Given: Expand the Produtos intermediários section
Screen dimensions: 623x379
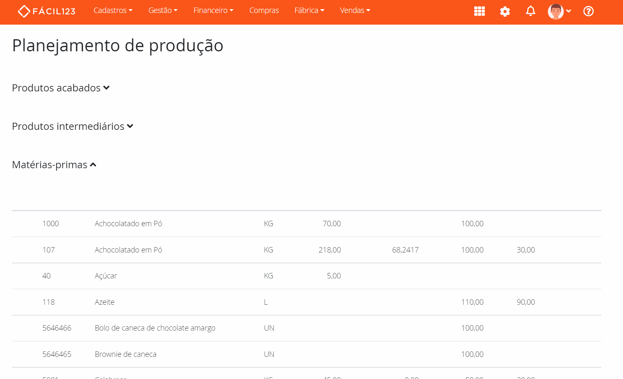Looking at the screenshot, I should pos(72,126).
